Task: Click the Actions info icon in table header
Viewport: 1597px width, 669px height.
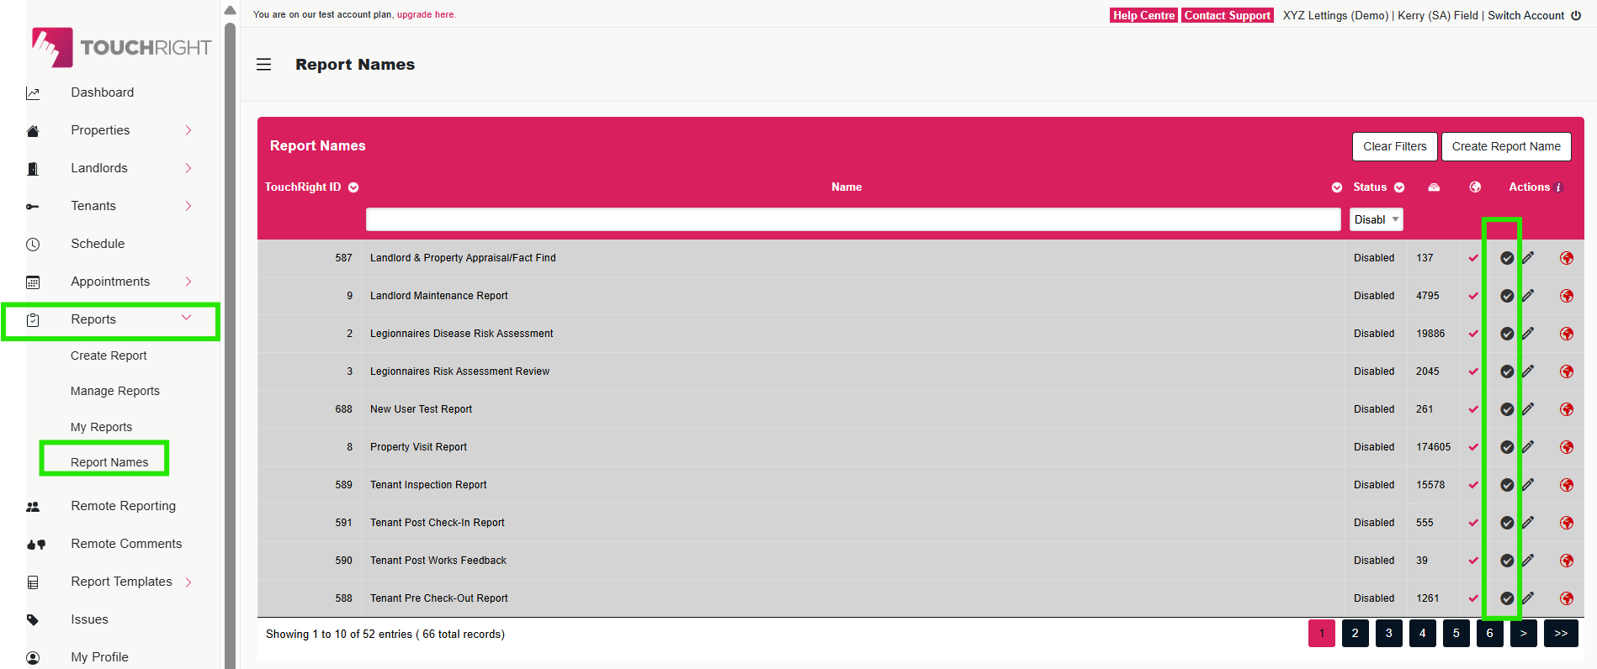Action: coord(1558,187)
